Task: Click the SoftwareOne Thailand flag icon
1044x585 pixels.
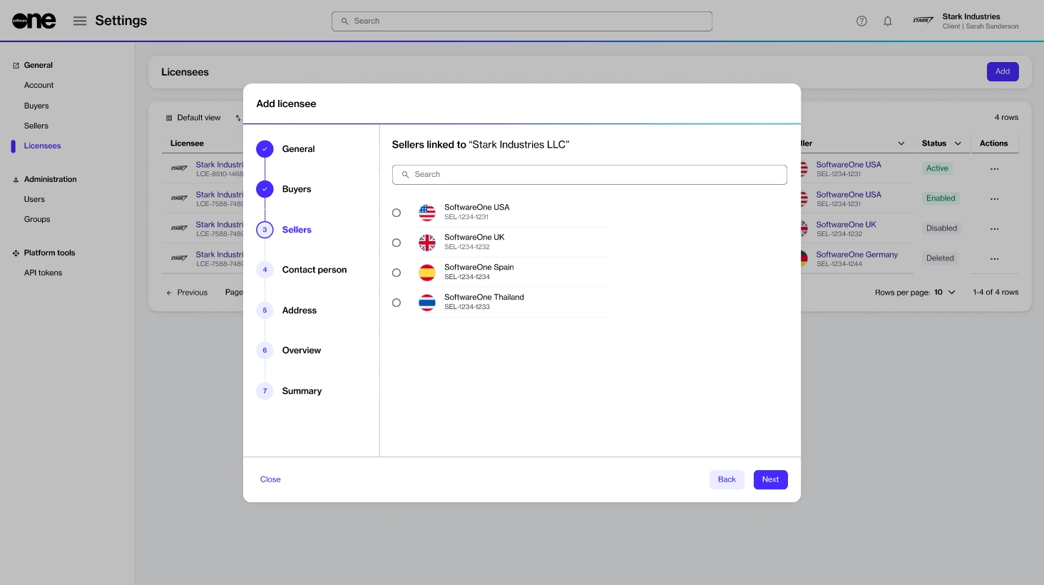Action: 427,302
